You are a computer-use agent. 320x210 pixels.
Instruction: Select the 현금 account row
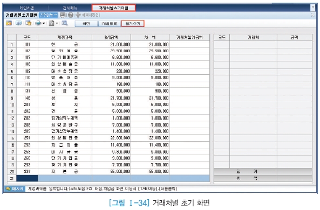point(108,44)
